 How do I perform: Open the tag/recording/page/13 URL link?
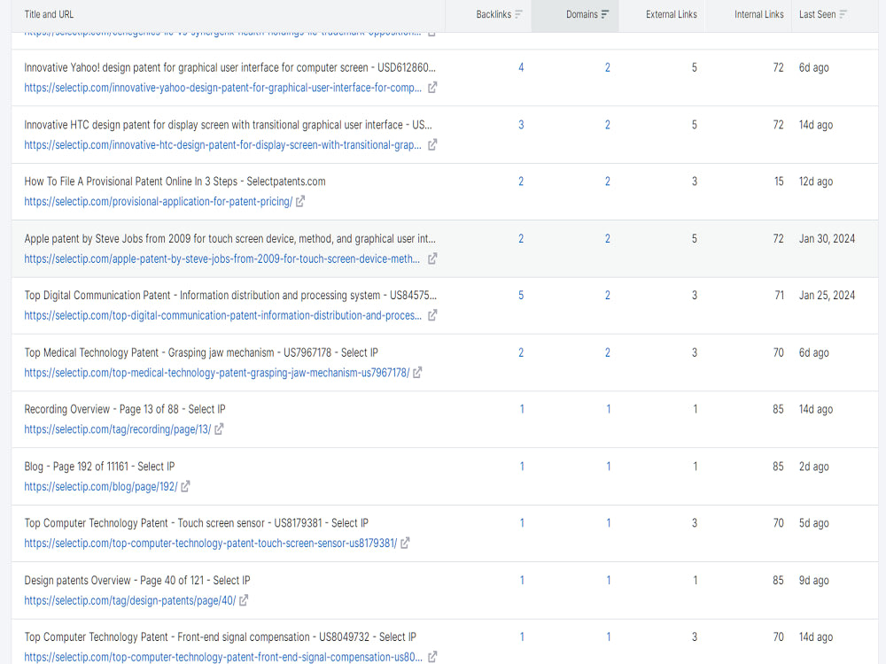pos(118,429)
